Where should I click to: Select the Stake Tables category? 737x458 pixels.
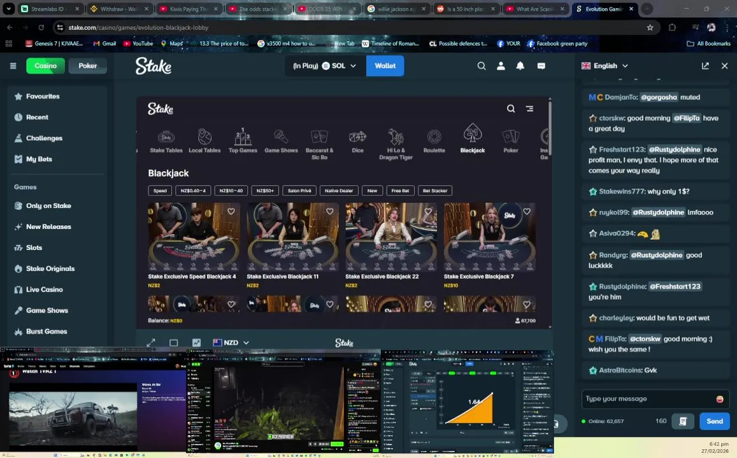(166, 141)
